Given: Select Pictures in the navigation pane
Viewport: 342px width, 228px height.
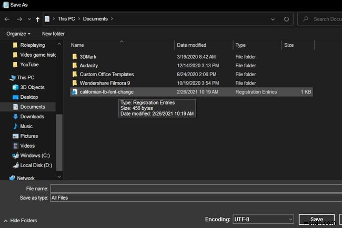Looking at the screenshot, I should coord(25,136).
